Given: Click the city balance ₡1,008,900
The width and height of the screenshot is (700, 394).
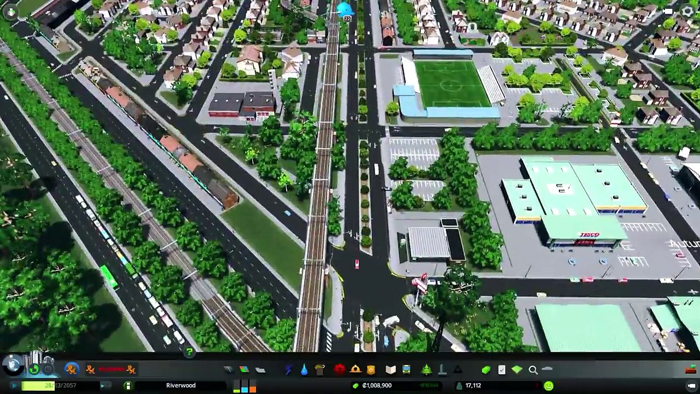Looking at the screenshot, I should (x=377, y=386).
